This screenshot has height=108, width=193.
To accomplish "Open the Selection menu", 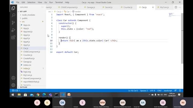I will [31, 2].
